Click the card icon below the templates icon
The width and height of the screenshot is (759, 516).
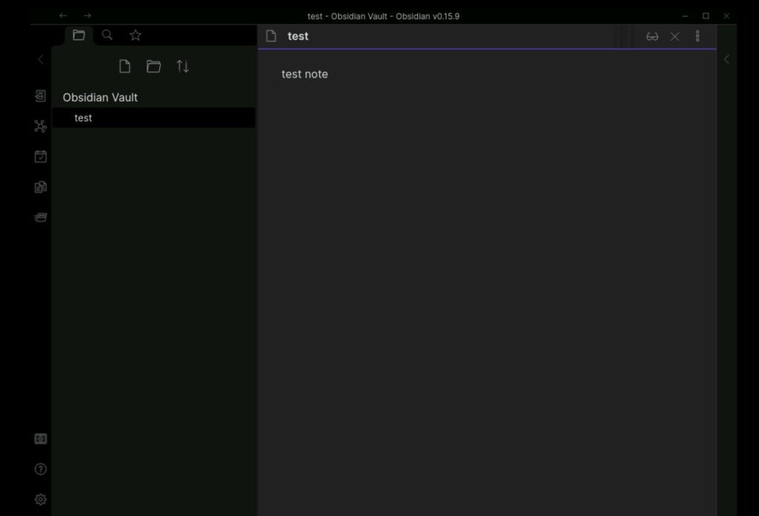click(41, 217)
